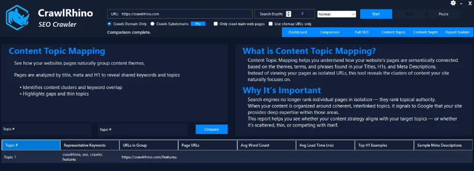The width and height of the screenshot is (474, 171).
Task: Open settings via the gear icon
Action: (453, 3)
